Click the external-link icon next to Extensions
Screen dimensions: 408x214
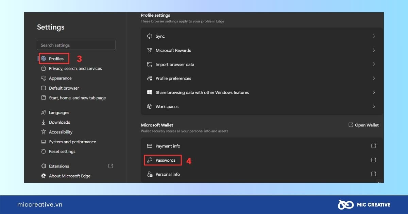coord(111,166)
